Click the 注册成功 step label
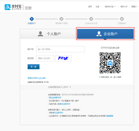Image resolution: width=139 pixels, height=131 pixels. tap(122, 23)
